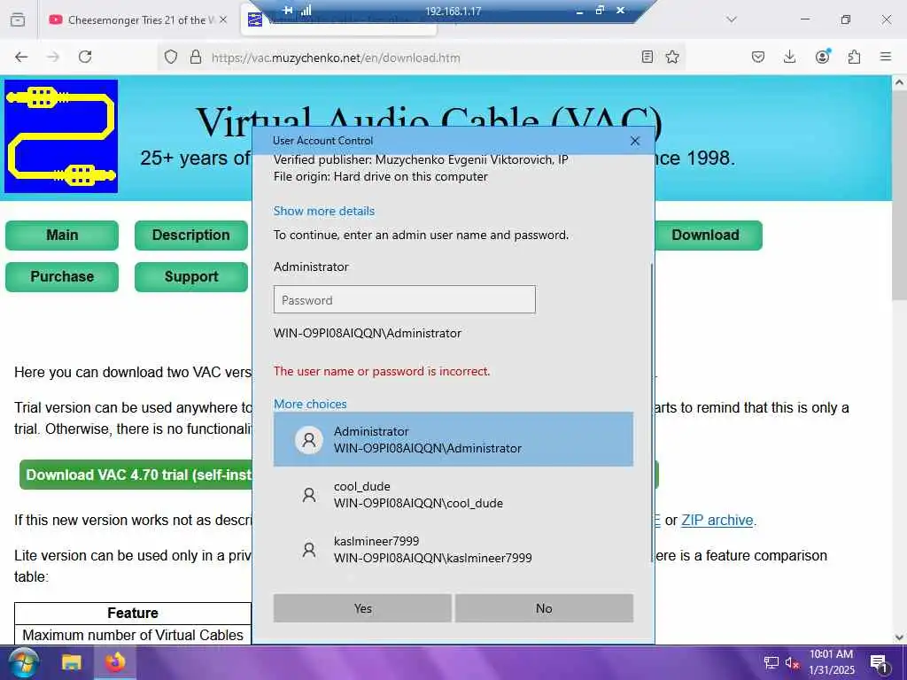The width and height of the screenshot is (907, 680).
Task: Switch to the Cheesemonger YouTube tab
Action: point(137,19)
